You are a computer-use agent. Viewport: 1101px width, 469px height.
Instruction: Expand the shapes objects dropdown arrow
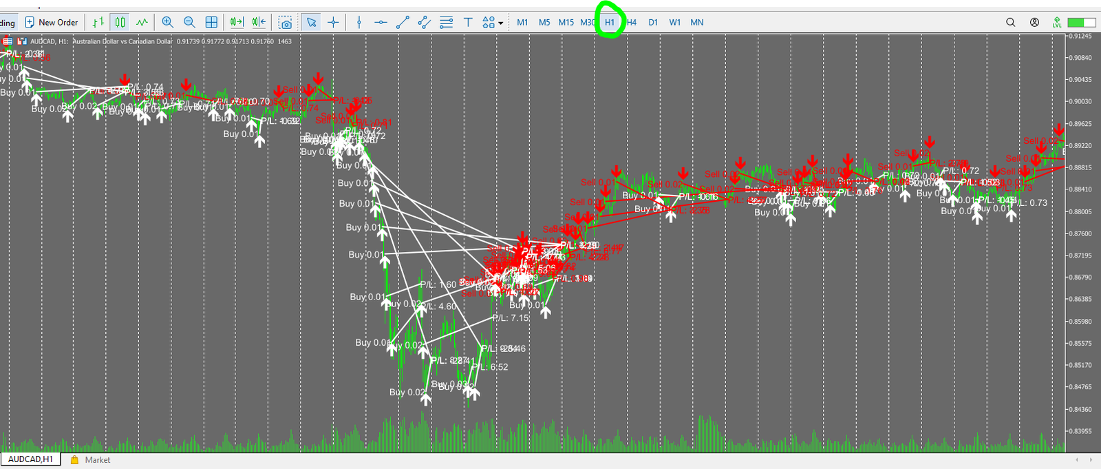501,23
